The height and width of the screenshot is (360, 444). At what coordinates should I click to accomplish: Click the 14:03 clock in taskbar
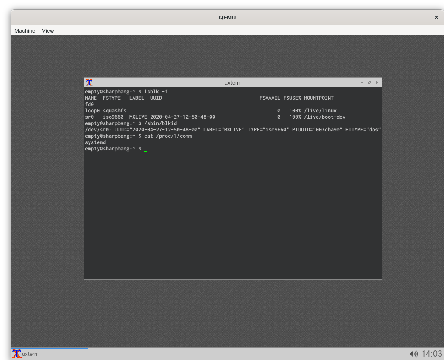coord(432,354)
